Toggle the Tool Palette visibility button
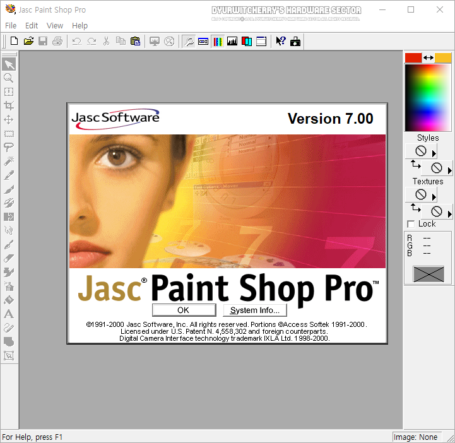 189,41
